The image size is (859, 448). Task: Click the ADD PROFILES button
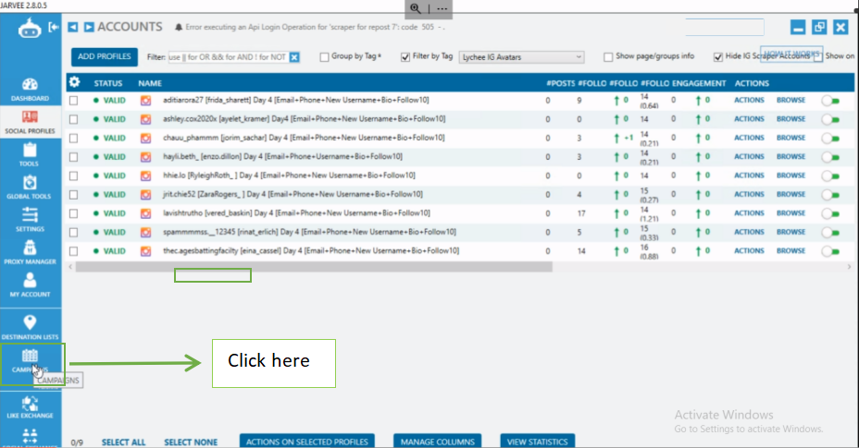[104, 57]
